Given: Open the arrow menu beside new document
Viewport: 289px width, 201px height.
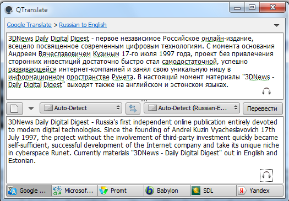Looking at the screenshot, I should [x=31, y=108].
